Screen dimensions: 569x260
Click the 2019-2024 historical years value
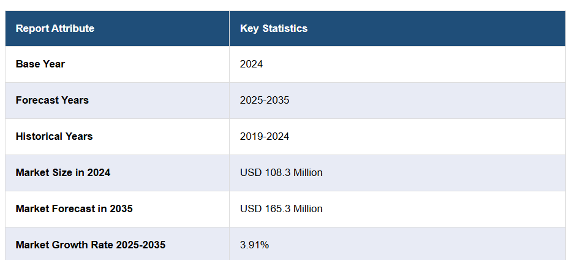(x=265, y=136)
